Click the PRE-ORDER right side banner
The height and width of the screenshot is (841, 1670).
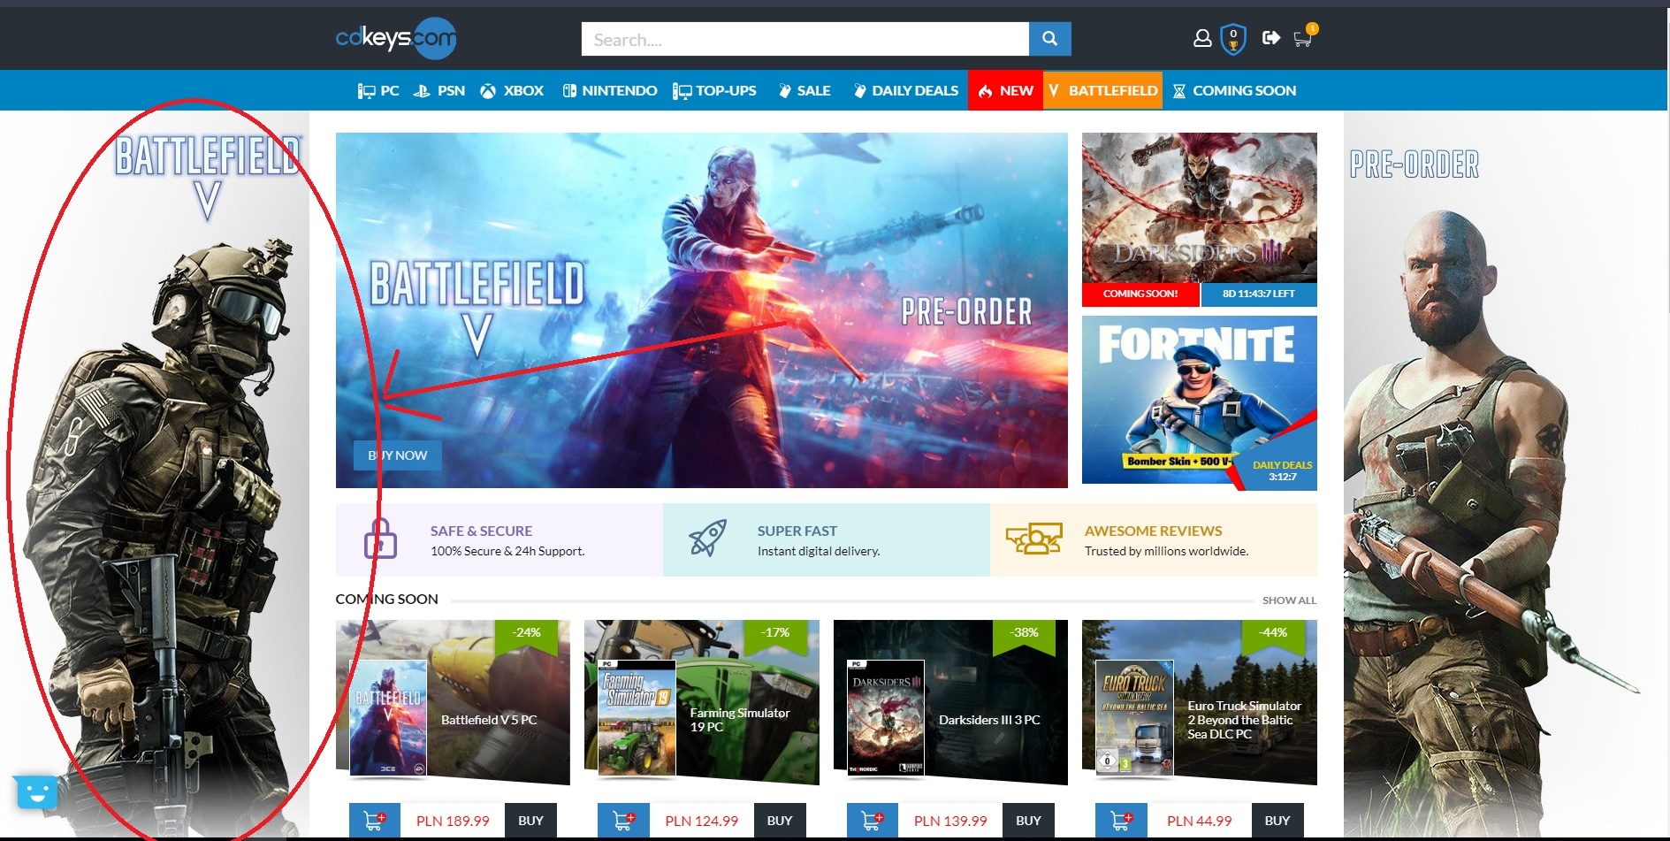pyautogui.click(x=1506, y=473)
